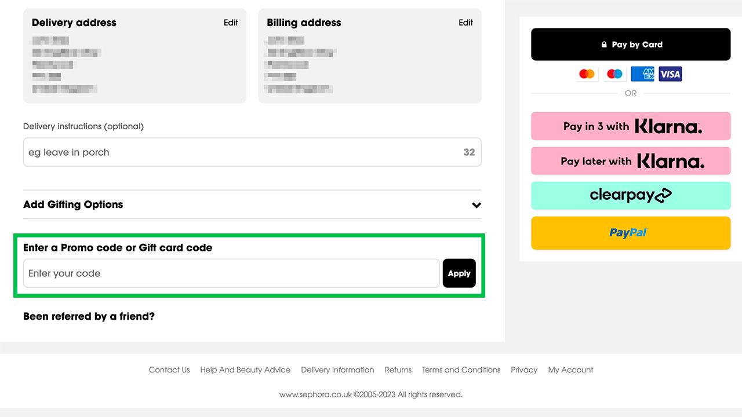The height and width of the screenshot is (417, 742).
Task: Go to My Account link
Action: [x=571, y=370]
